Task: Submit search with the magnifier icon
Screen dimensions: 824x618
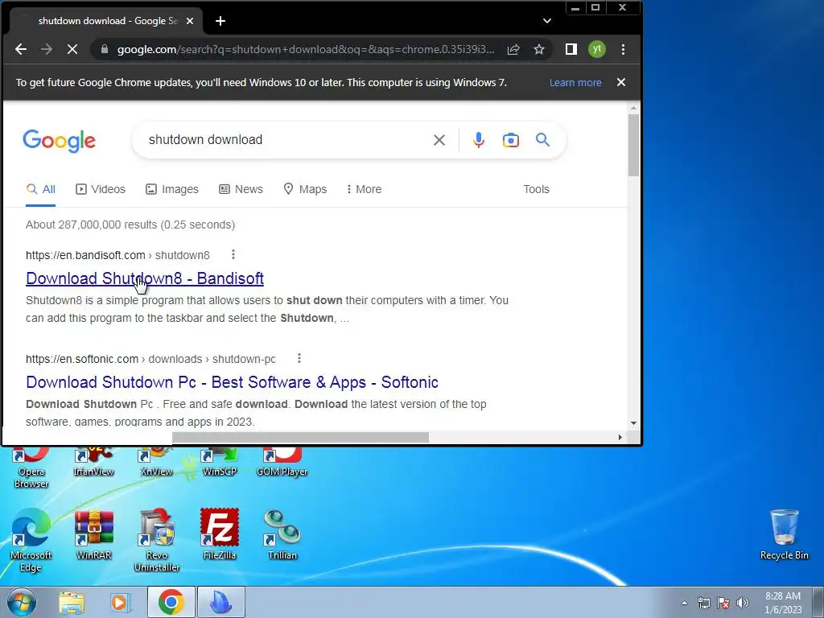Action: [543, 140]
